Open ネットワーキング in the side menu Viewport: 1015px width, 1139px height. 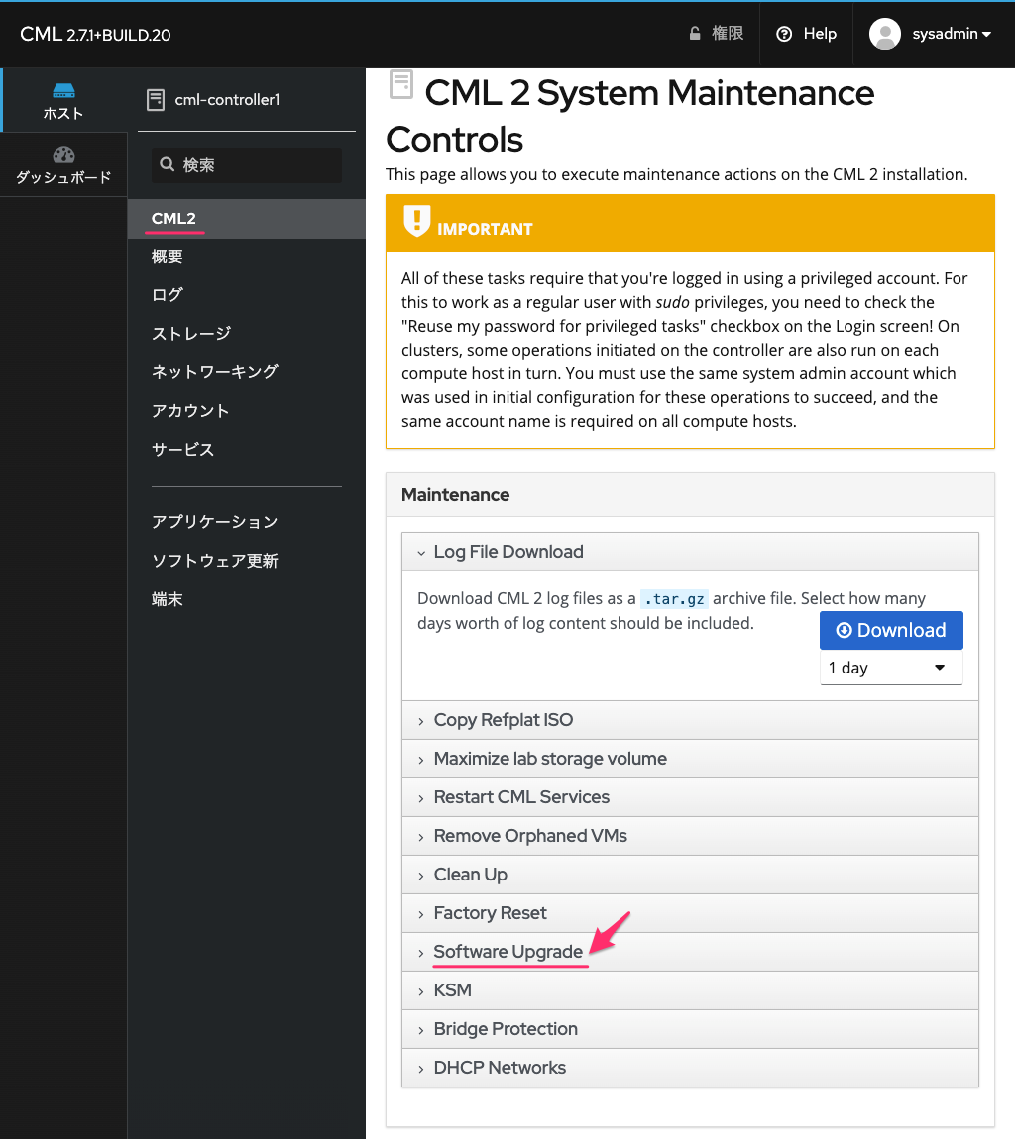coord(247,372)
